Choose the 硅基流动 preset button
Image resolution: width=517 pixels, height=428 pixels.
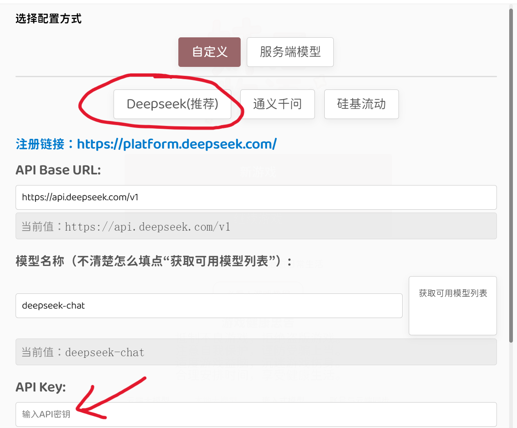361,104
